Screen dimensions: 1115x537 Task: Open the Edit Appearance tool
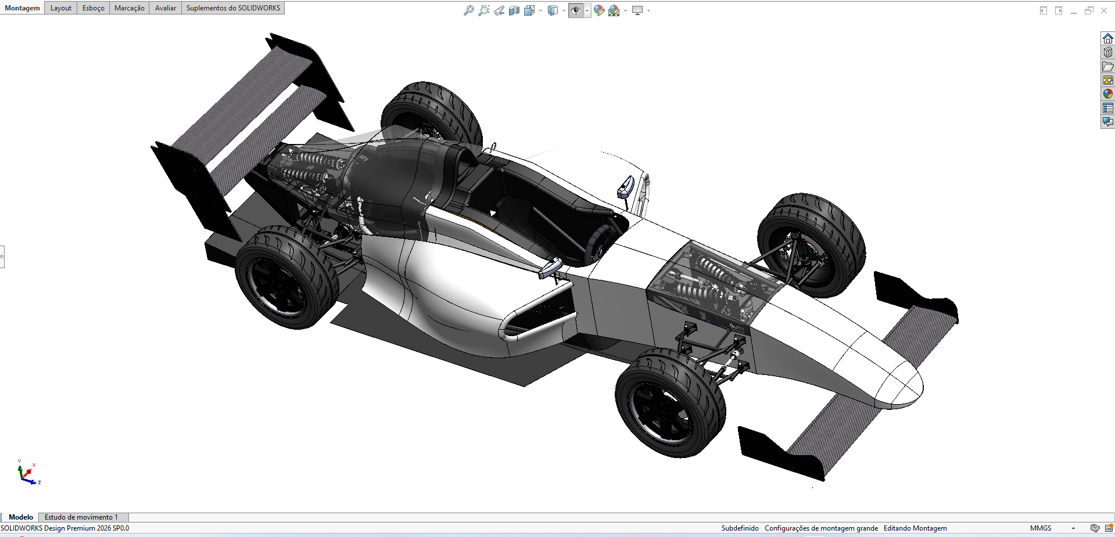[599, 10]
